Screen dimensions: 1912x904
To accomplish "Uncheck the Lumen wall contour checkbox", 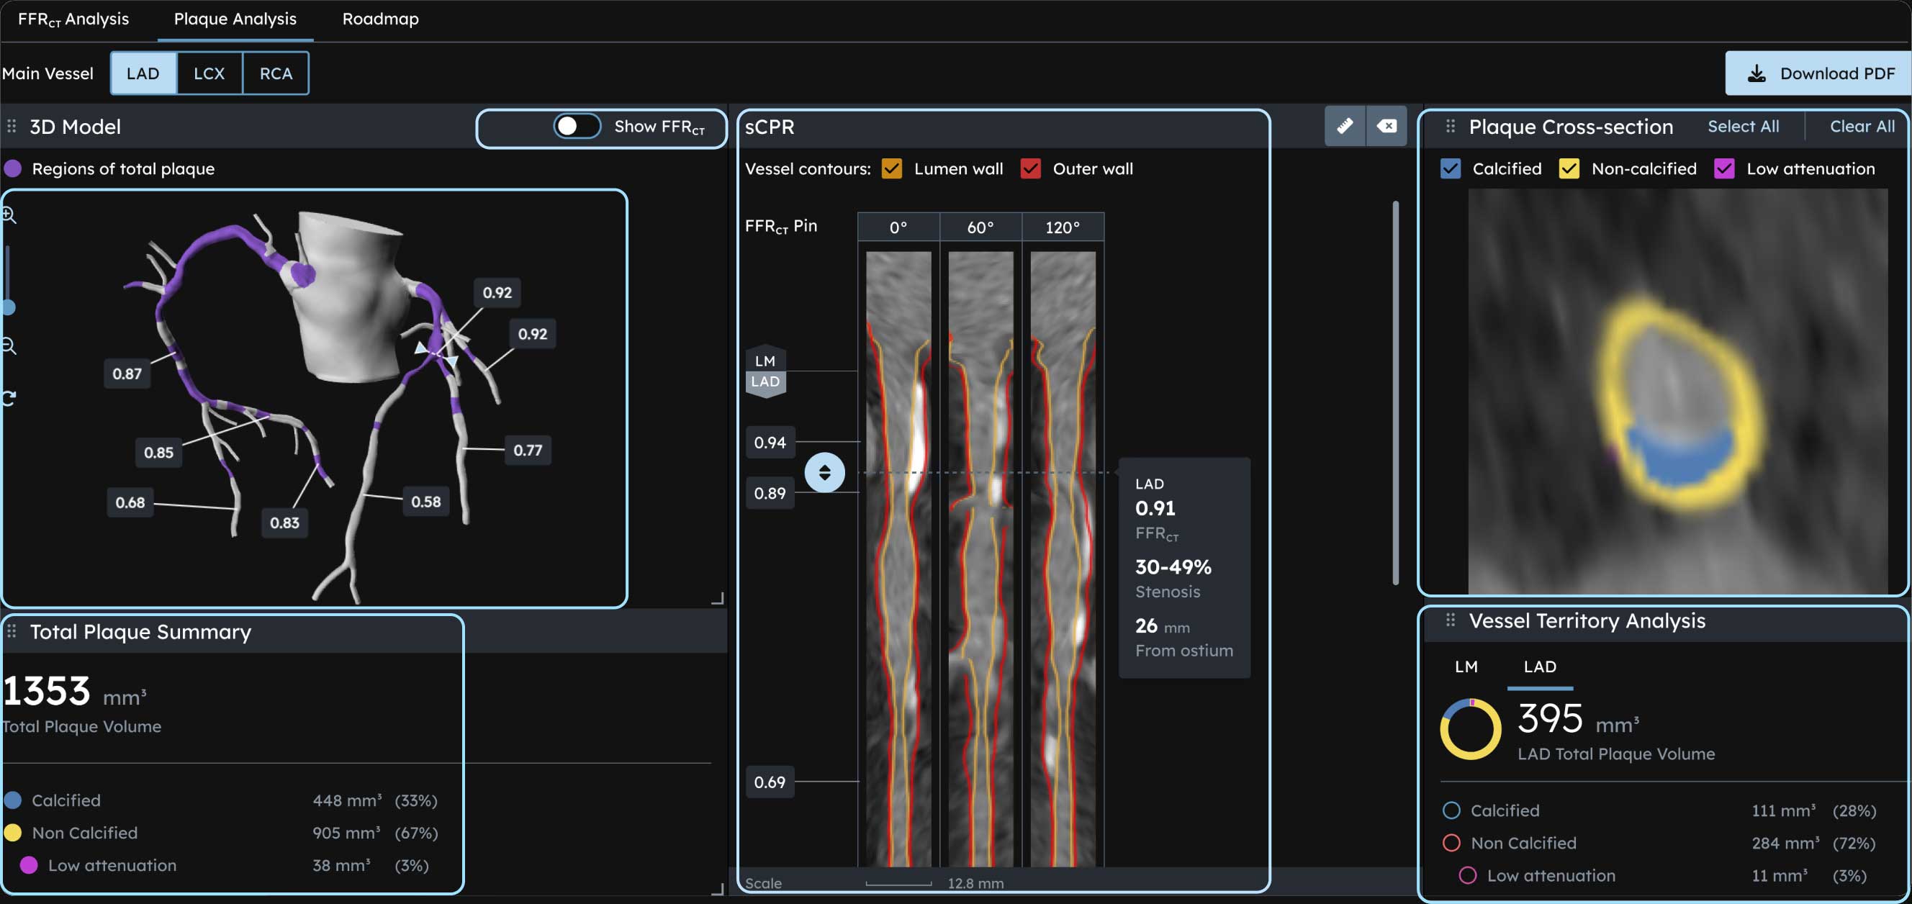I will click(890, 168).
